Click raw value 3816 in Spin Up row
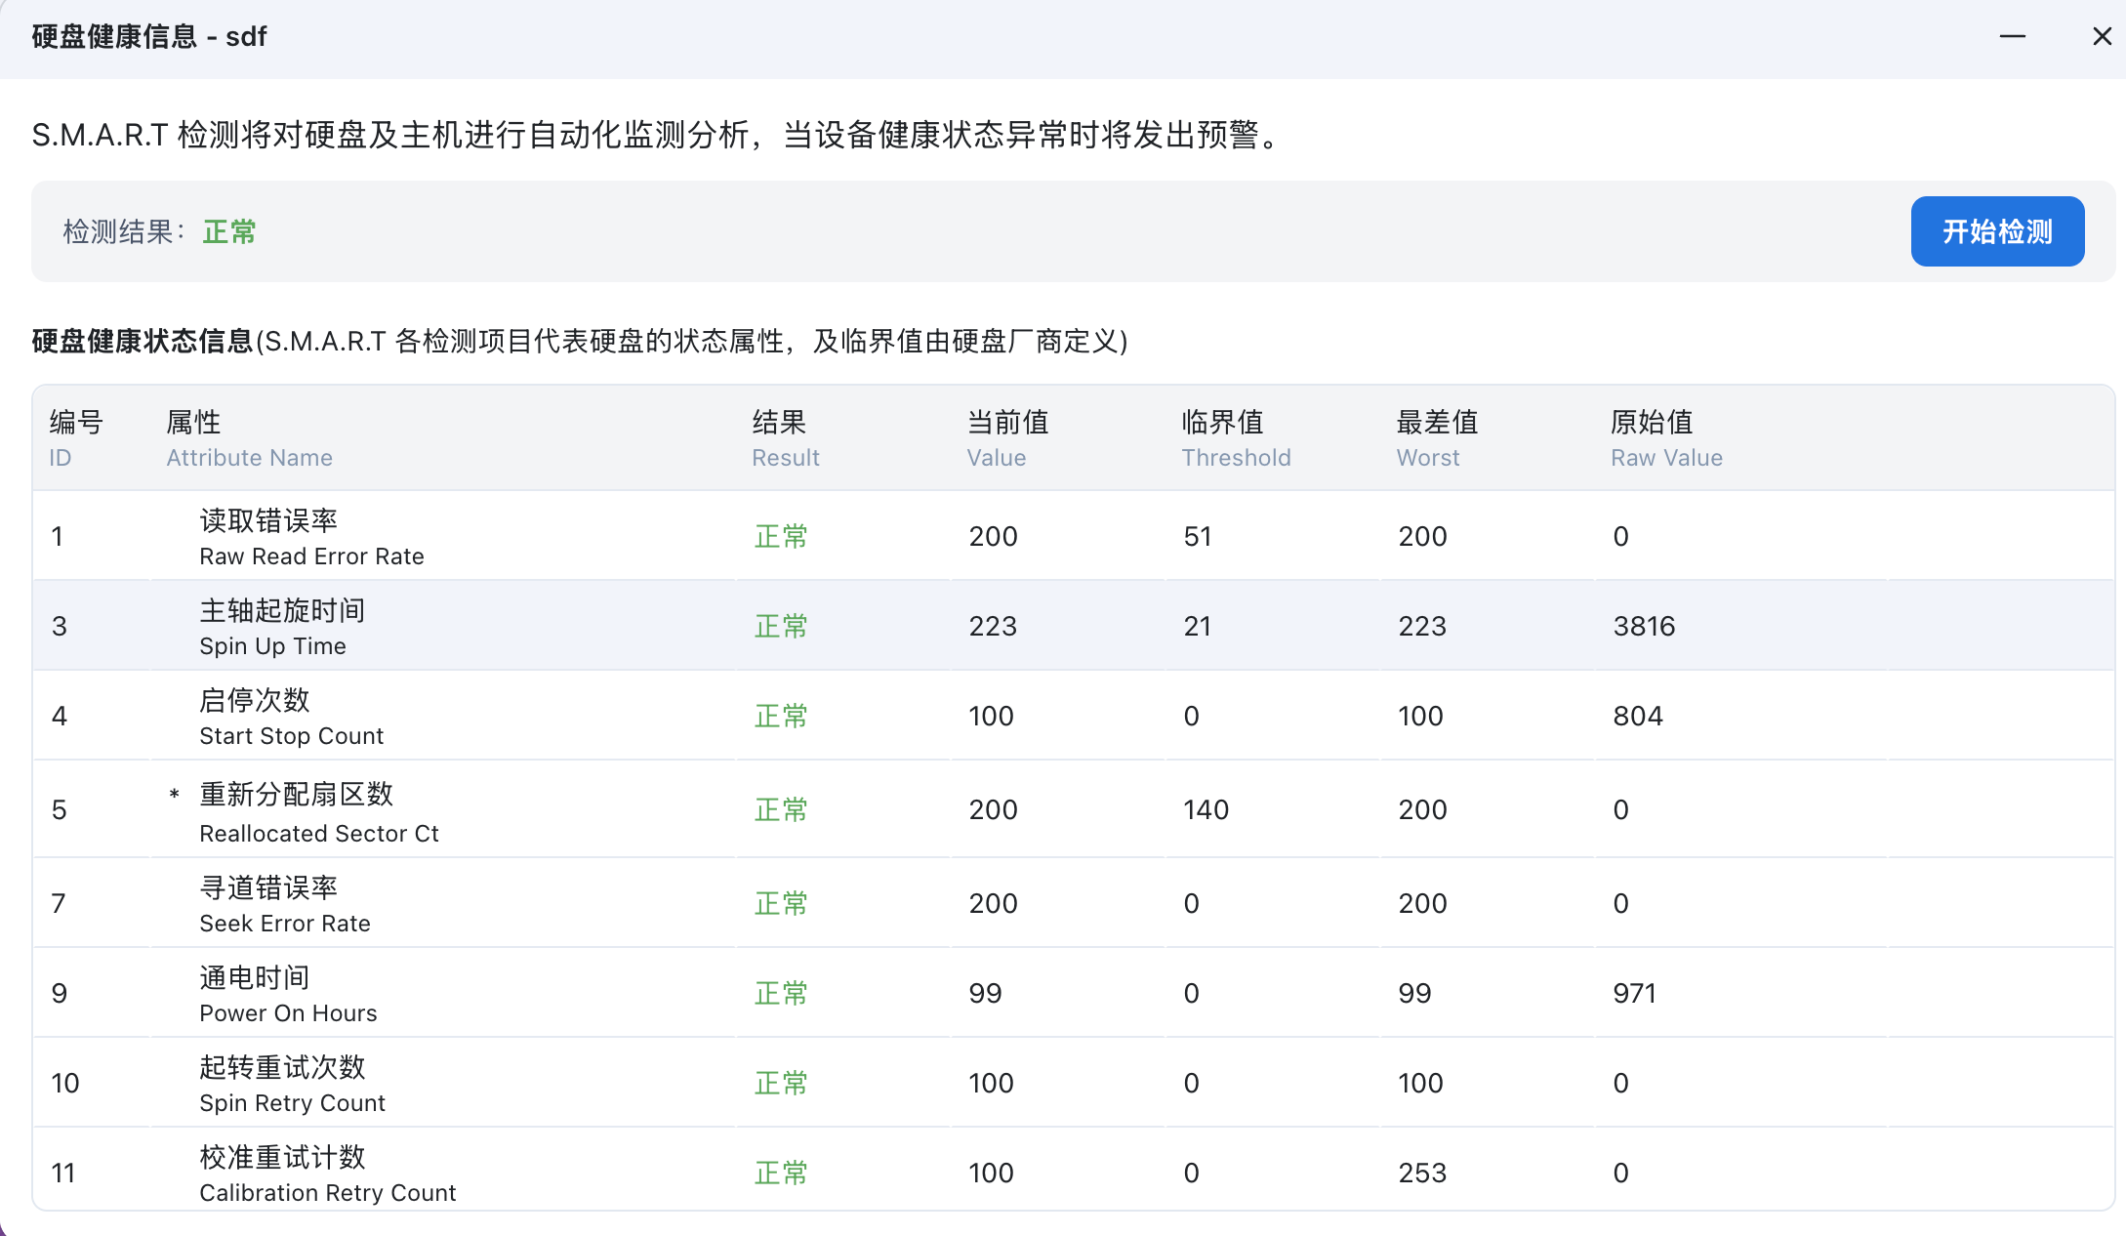The height and width of the screenshot is (1236, 2126). click(x=1644, y=627)
